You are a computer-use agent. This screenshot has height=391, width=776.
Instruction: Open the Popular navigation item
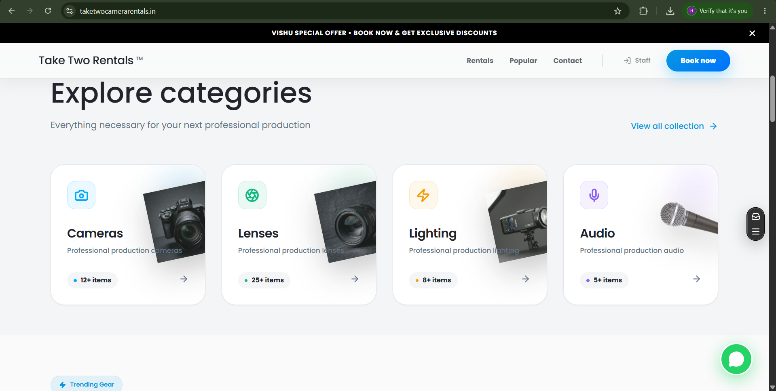[523, 61]
